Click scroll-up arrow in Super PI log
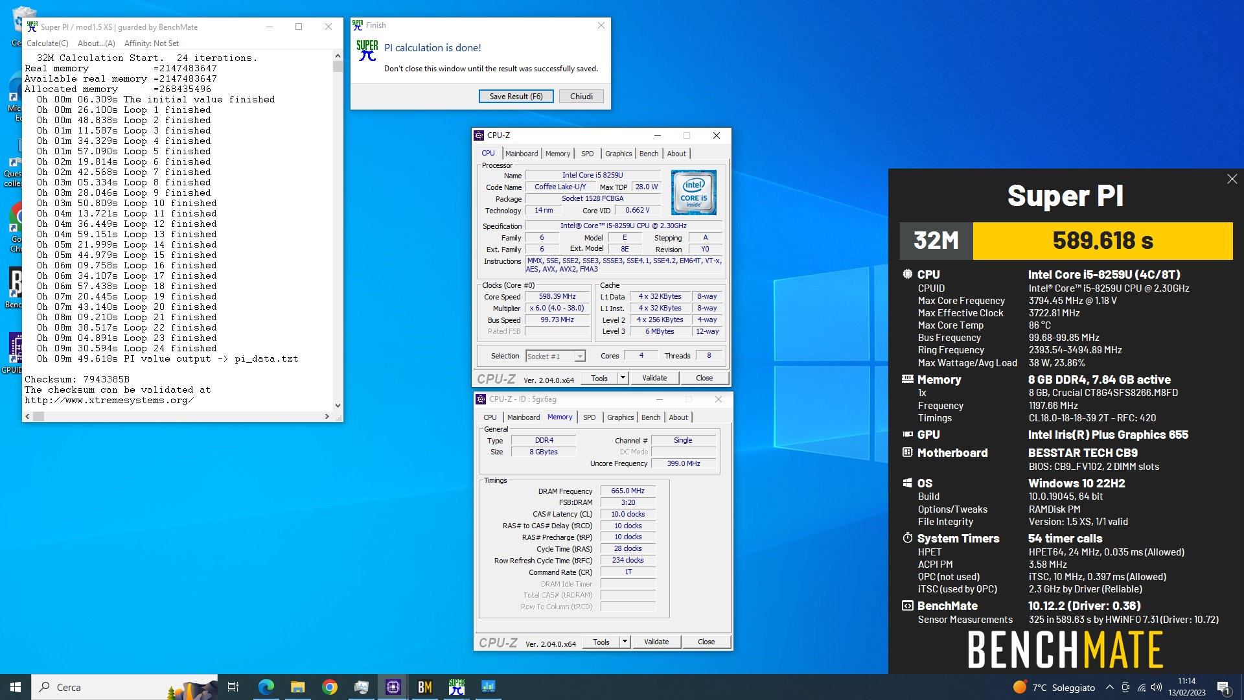1244x700 pixels. 338,56
